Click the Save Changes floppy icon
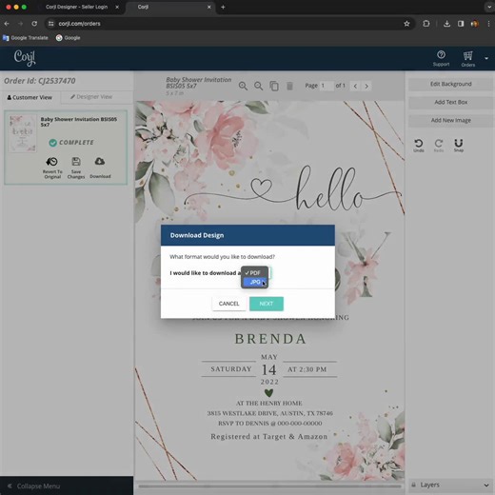Screen dimensions: 495x495 coord(76,162)
